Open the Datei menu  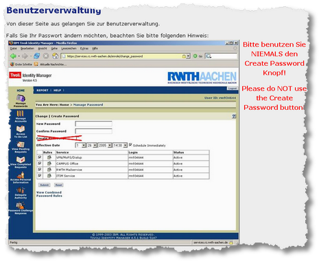point(14,48)
